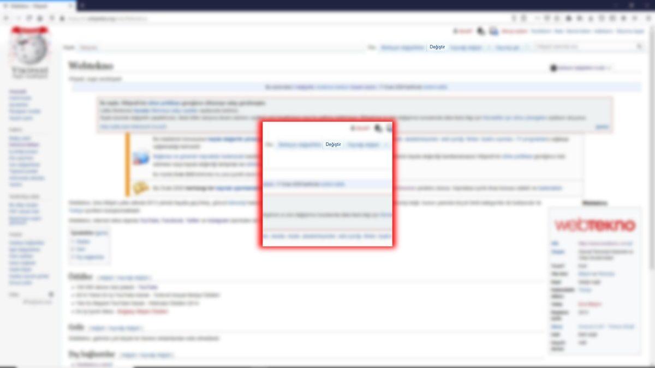Open the chevron in the zoomed edit-tab overlay
The width and height of the screenshot is (655, 368).
pyautogui.click(x=385, y=144)
